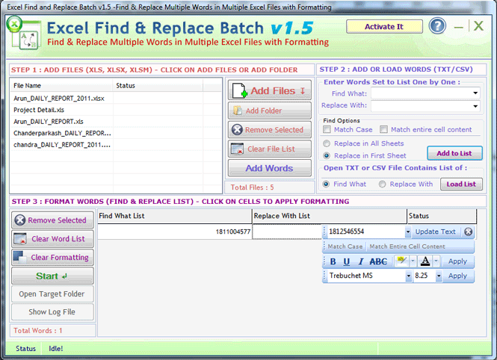
Task: Open the Find What dropdown arrow
Action: coord(475,93)
